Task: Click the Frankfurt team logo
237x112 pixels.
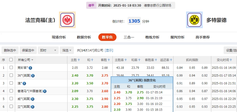Action: [67, 20]
